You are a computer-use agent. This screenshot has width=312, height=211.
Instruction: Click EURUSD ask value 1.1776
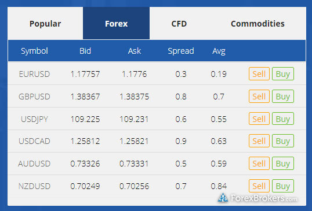(x=135, y=74)
